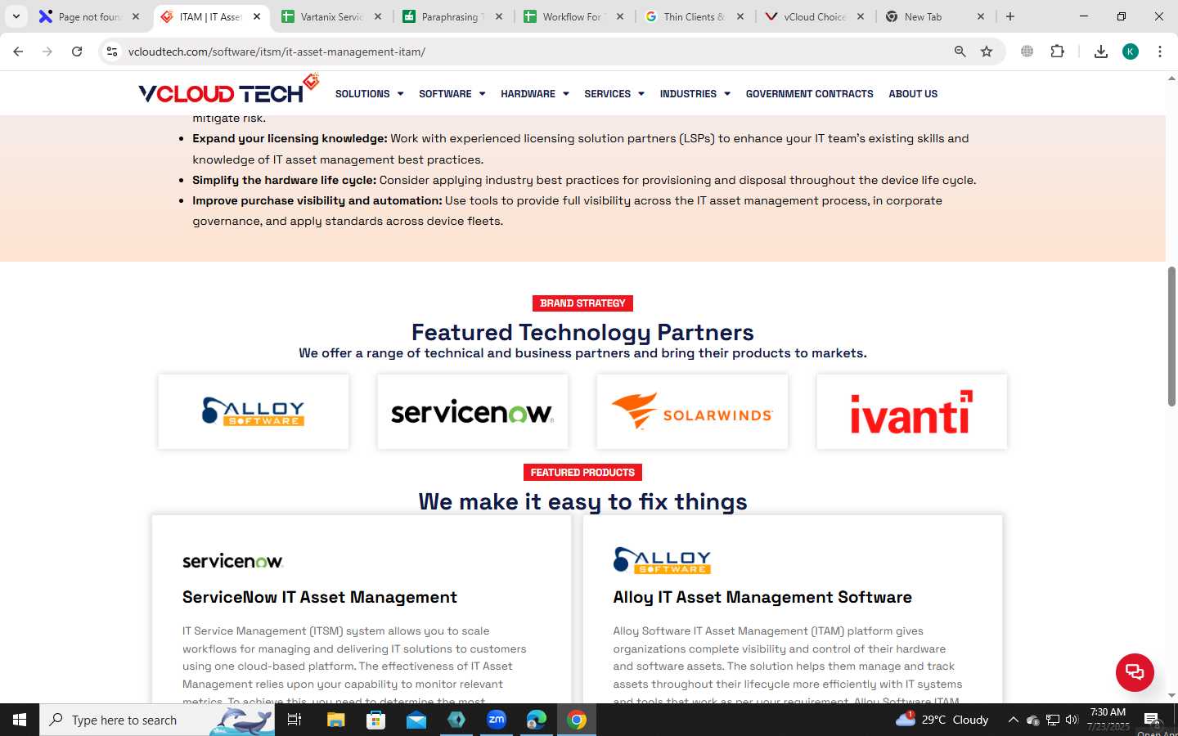
Task: Open the Windows Start menu
Action: 20,720
